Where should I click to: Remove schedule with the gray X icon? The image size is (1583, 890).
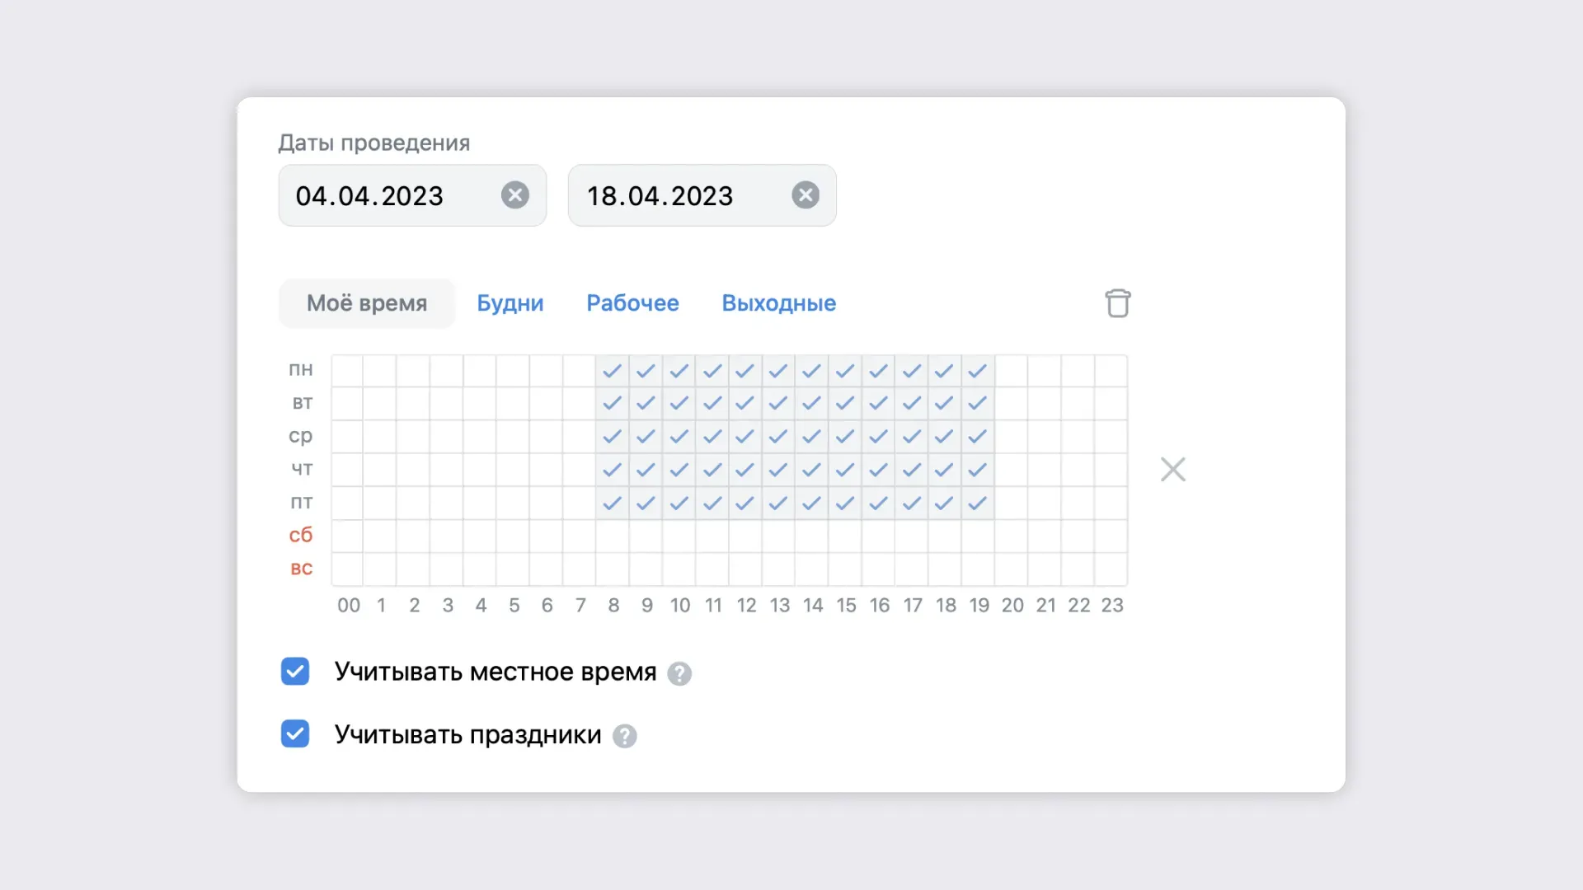tap(1173, 470)
